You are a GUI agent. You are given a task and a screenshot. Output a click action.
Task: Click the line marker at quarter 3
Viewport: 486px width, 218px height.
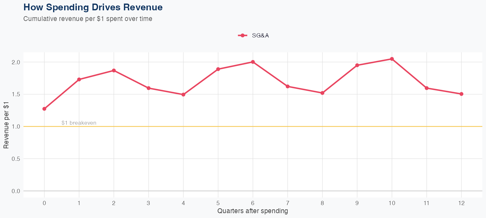click(149, 88)
